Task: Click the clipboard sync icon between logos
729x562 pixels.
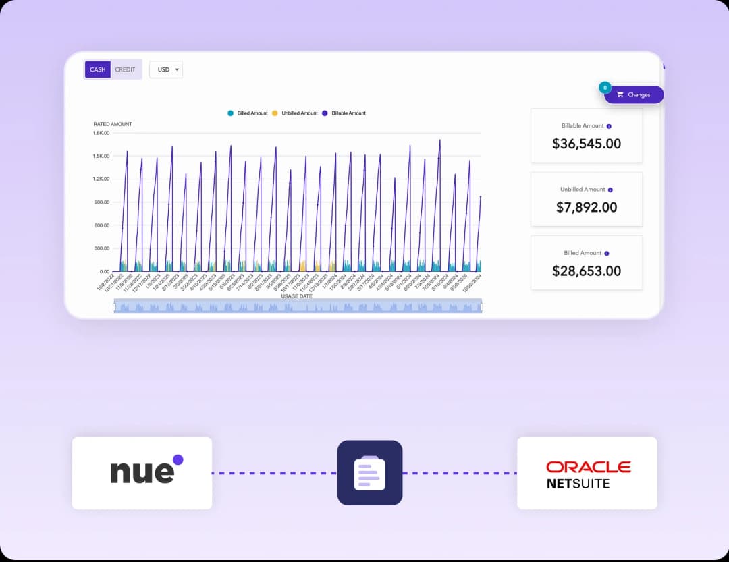Action: click(370, 472)
